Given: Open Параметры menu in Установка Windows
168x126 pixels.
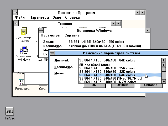Looking at the screenshot, I should [50, 35].
